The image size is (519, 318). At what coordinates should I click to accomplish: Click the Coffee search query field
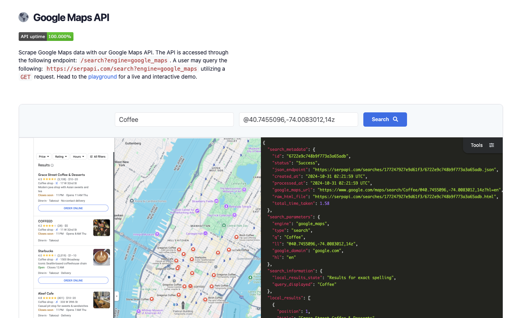tap(174, 119)
